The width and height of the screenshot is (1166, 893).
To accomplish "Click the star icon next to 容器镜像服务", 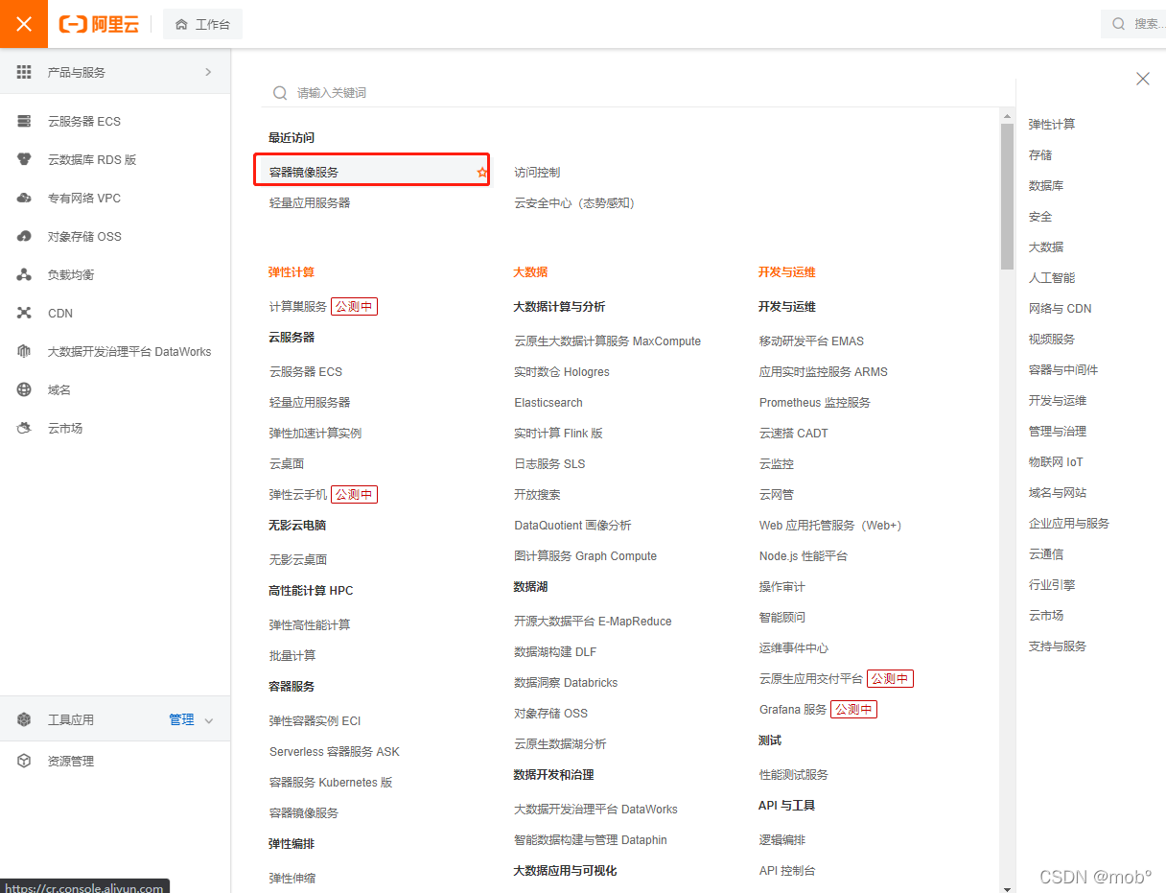I will pyautogui.click(x=482, y=173).
